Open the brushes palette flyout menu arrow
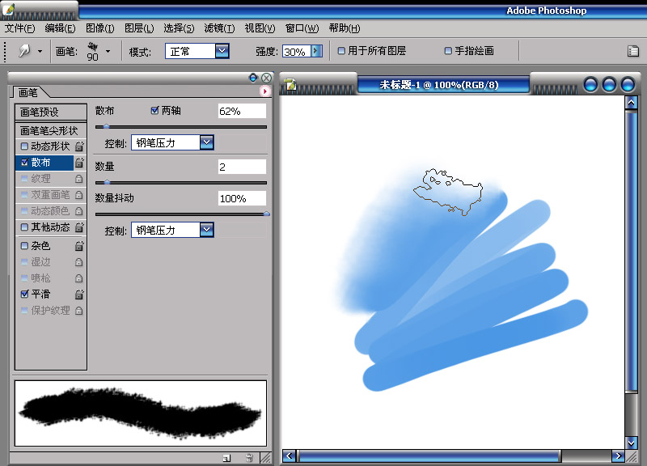Image resolution: width=647 pixels, height=466 pixels. click(264, 91)
